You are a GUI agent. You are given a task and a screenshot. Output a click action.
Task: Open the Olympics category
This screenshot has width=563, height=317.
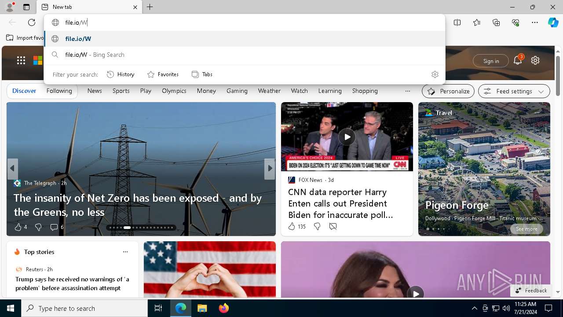[174, 91]
